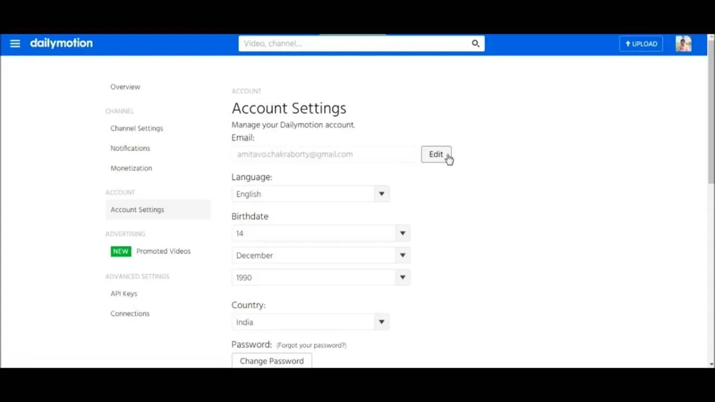Click the Account Settings heading
715x402 pixels.
click(289, 108)
